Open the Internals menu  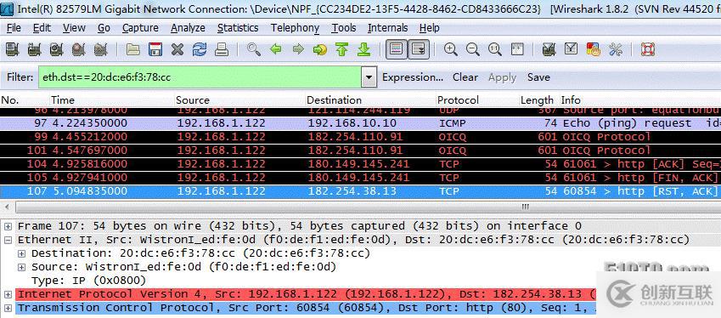tap(387, 28)
